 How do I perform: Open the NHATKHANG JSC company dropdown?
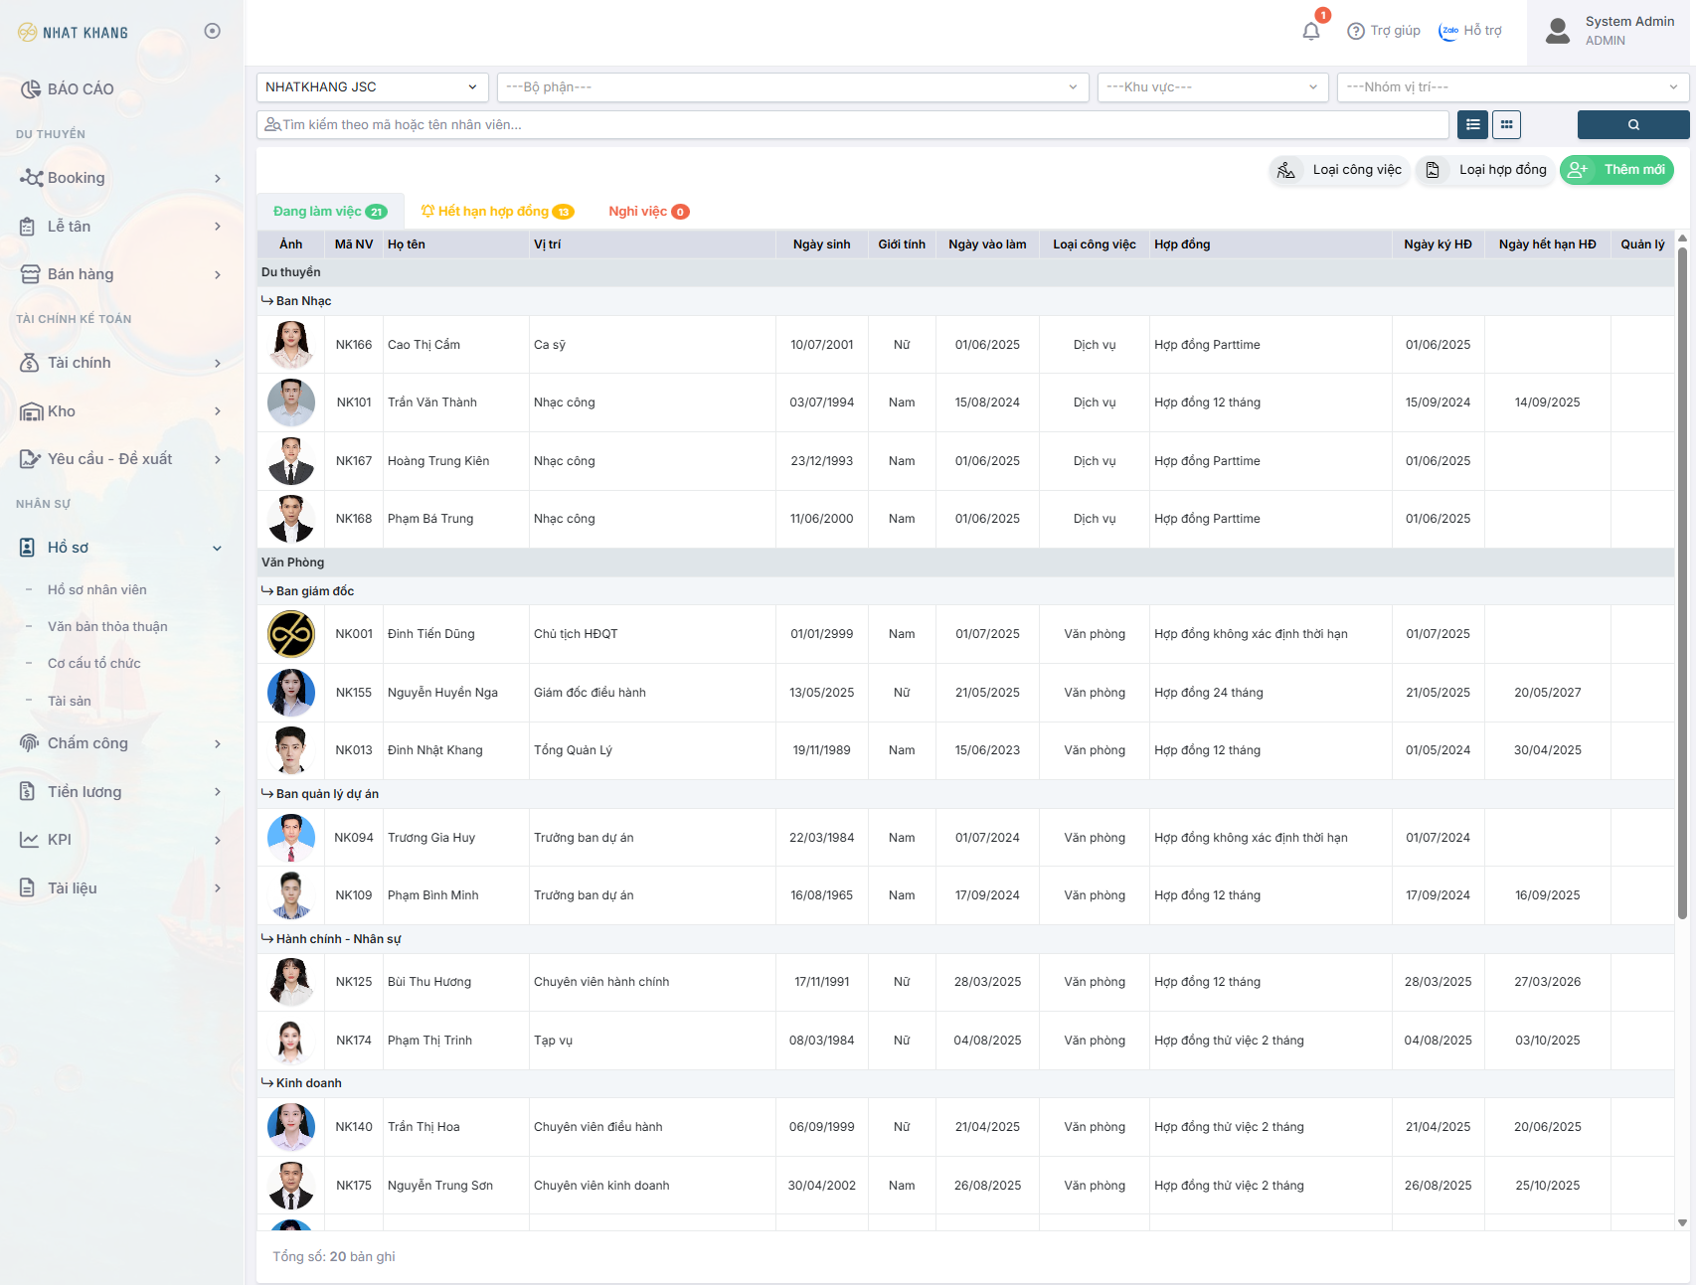click(372, 87)
